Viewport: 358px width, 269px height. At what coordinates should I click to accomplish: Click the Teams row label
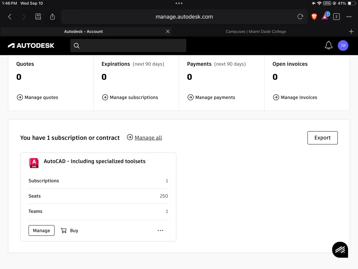pos(35,211)
